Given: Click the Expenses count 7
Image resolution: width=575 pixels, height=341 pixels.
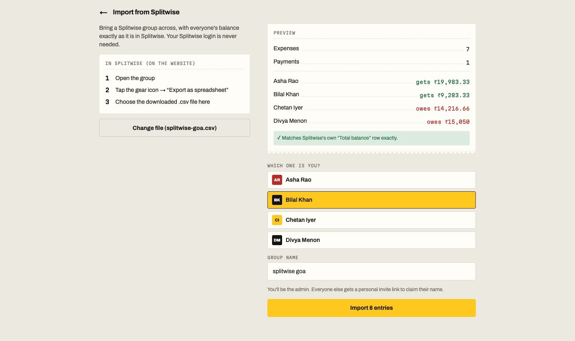Looking at the screenshot, I should pyautogui.click(x=468, y=49).
